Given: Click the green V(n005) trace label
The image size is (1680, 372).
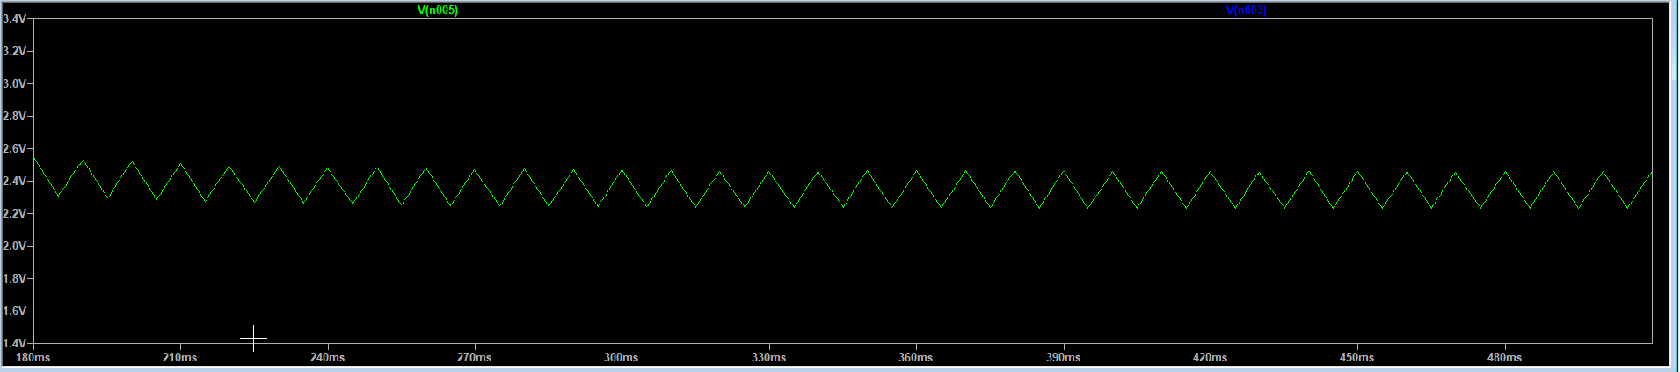Looking at the screenshot, I should [x=437, y=11].
